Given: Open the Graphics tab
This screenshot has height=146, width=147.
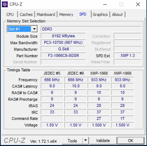Looking at the screenshot, I should [x=100, y=14].
